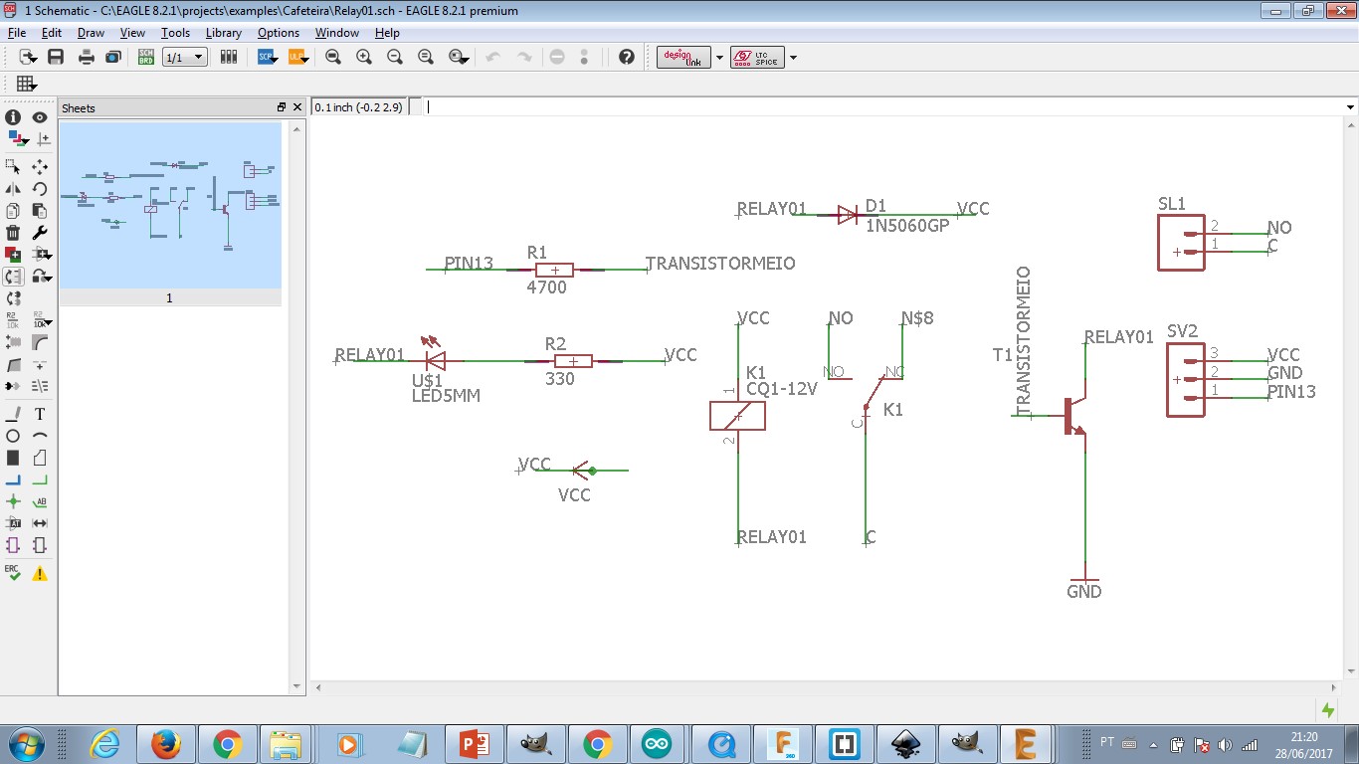
Task: Open the Options menu
Action: 279,33
